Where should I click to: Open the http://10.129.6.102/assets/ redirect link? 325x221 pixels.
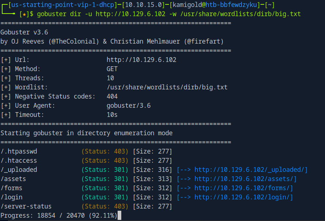245,179
